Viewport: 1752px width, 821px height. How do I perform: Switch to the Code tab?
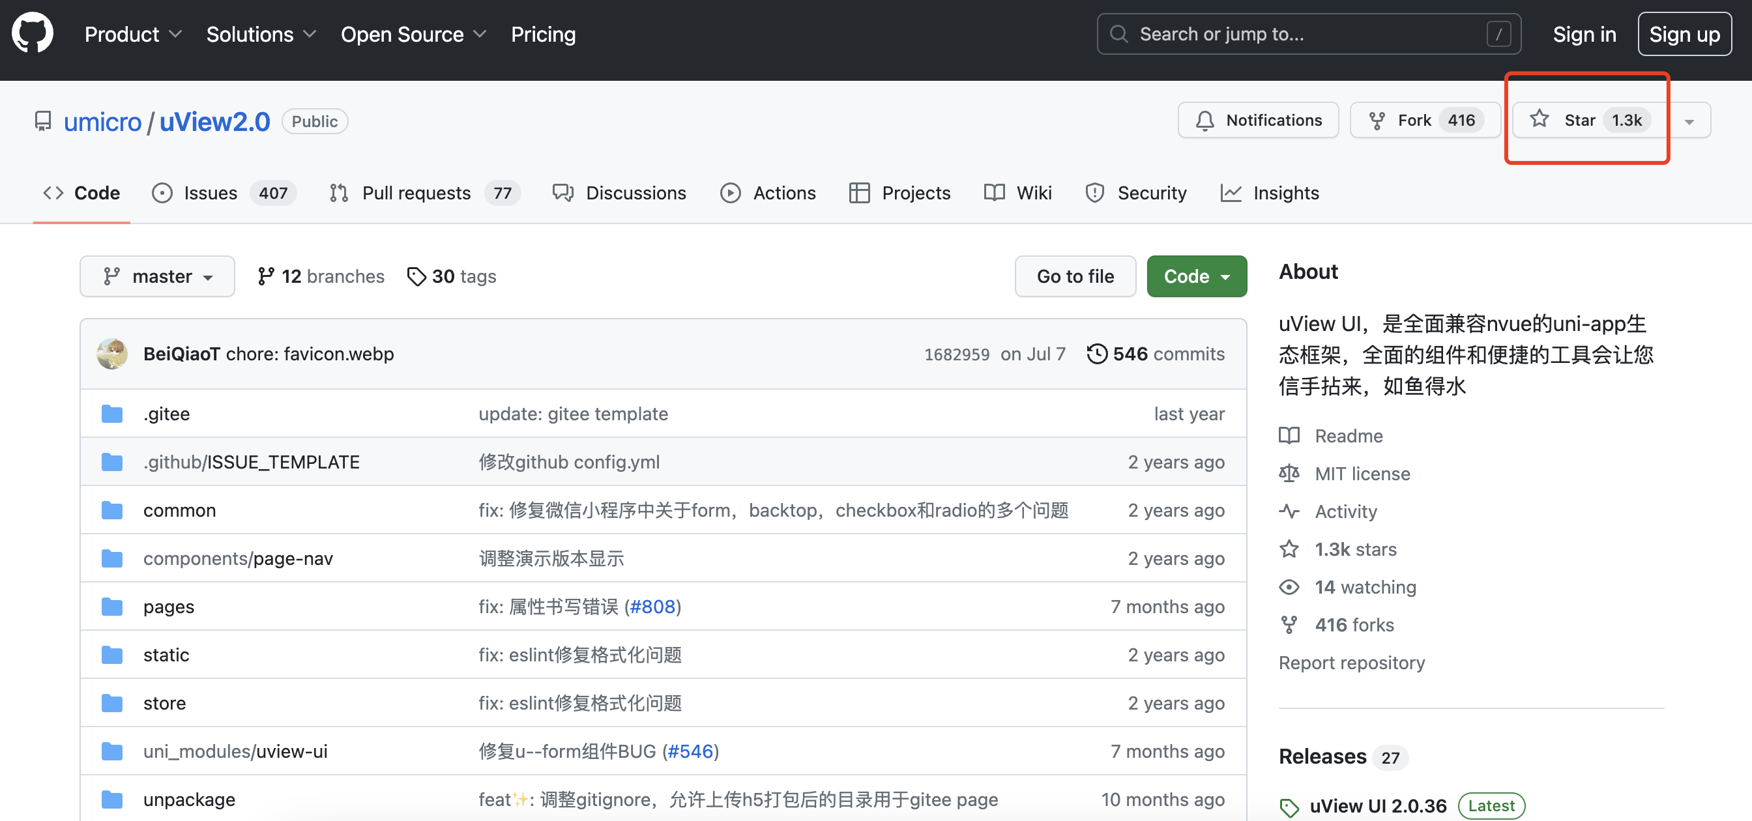[x=81, y=193]
